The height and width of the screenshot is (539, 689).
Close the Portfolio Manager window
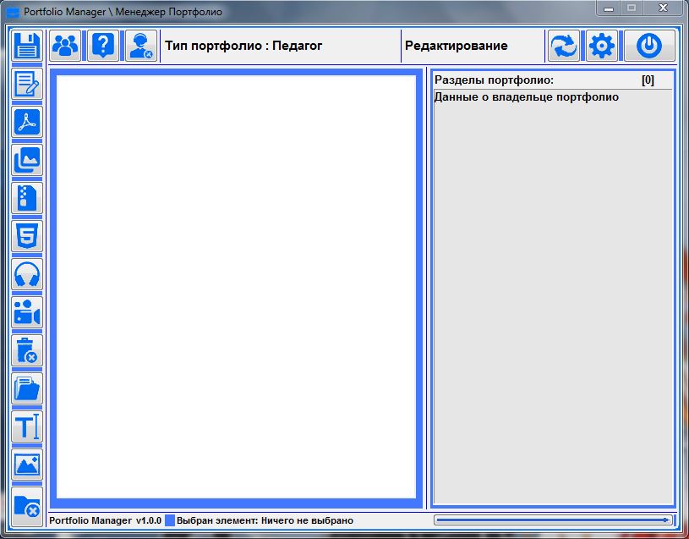(x=663, y=8)
